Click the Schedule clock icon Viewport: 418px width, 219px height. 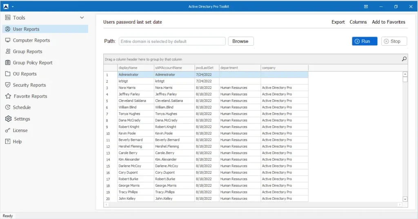(8, 107)
